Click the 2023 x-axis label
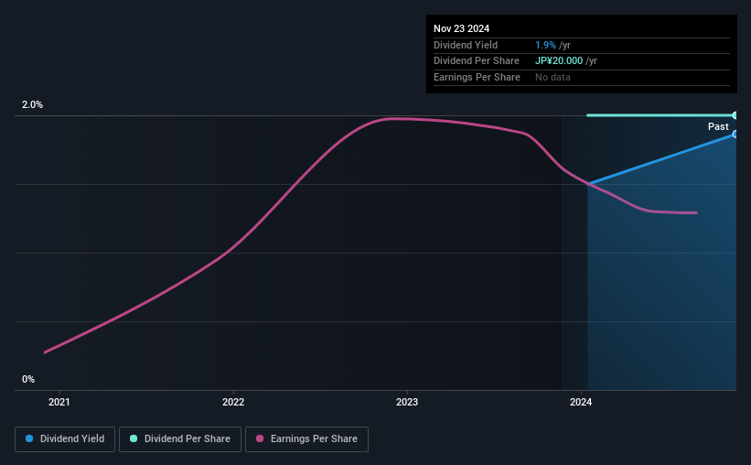Viewport: 751px width, 465px height. pyautogui.click(x=407, y=402)
